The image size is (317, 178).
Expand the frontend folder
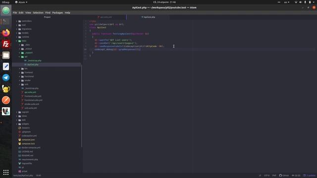click(29, 73)
